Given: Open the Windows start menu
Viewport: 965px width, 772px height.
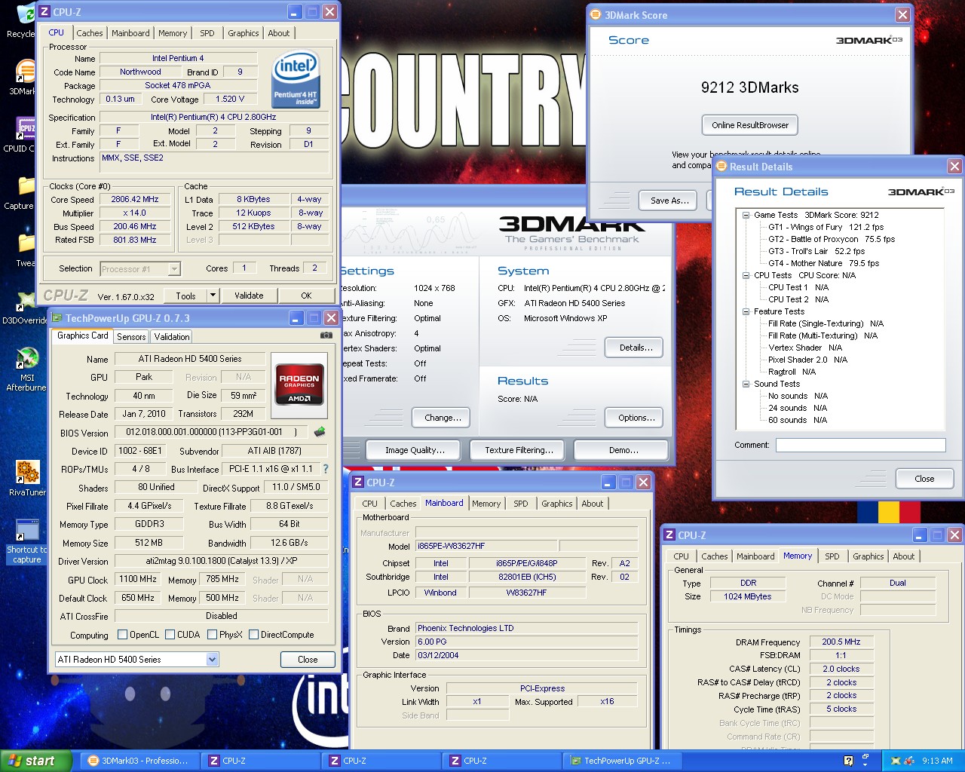Looking at the screenshot, I should tap(35, 761).
